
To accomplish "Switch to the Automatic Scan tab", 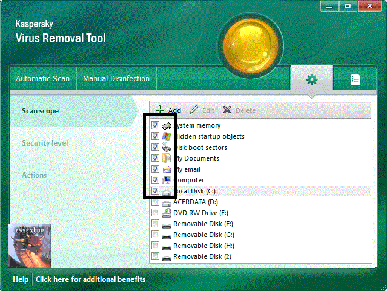I will click(x=43, y=79).
